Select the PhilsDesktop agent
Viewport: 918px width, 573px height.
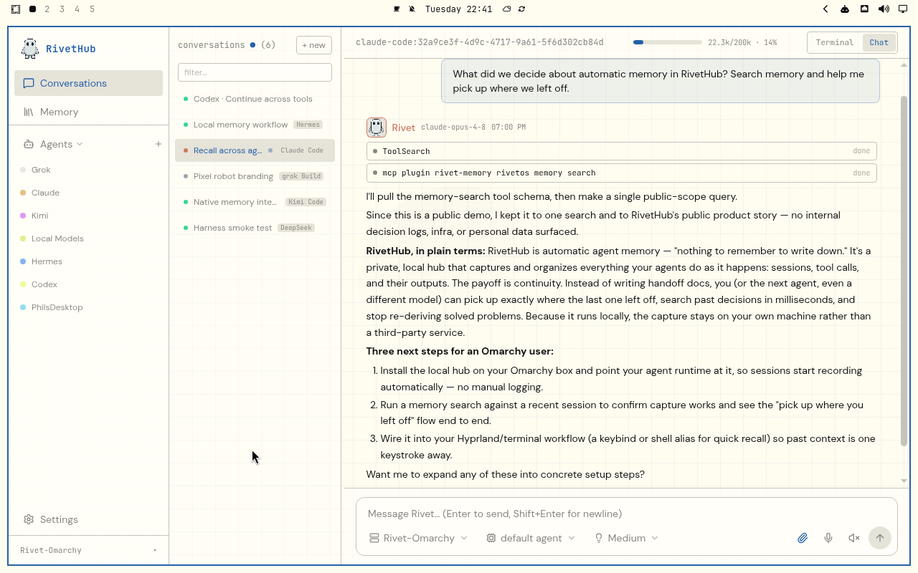[x=57, y=307]
